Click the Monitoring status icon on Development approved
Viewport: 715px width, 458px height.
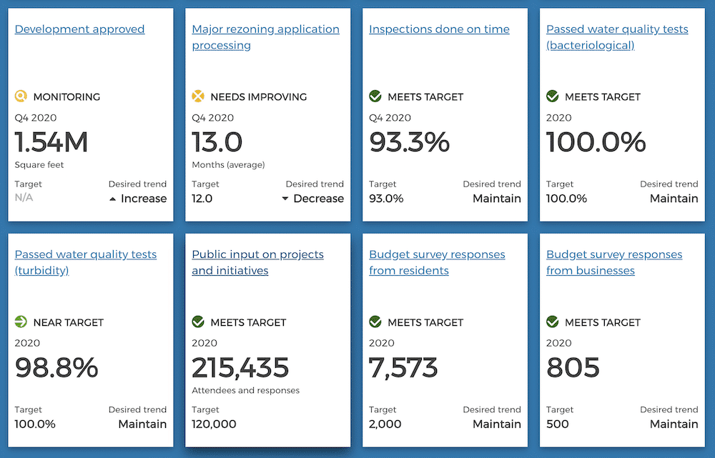(x=21, y=96)
